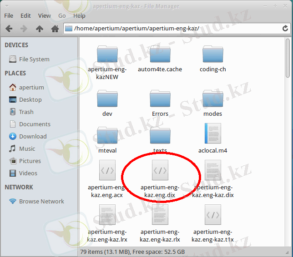Click the window resize grip corner
Screen dimensions: 293x257
[287, 252]
